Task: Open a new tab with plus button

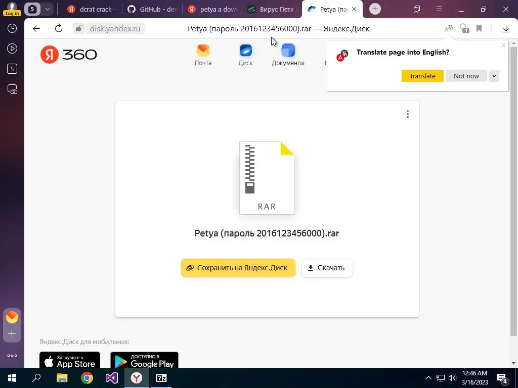Action: click(375, 9)
